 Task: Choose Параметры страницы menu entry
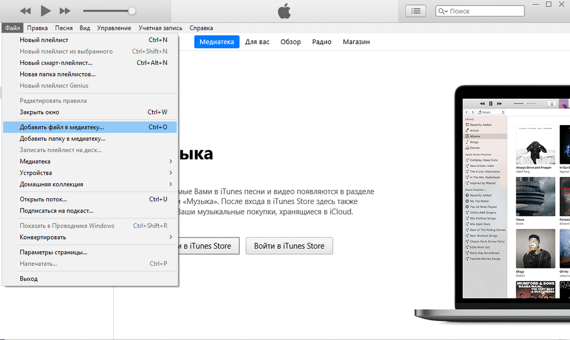[90, 252]
